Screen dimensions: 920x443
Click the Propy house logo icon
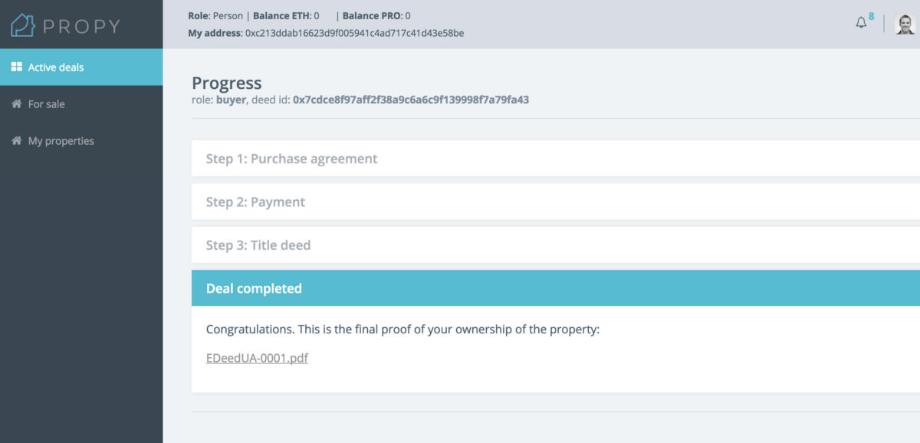pos(23,25)
